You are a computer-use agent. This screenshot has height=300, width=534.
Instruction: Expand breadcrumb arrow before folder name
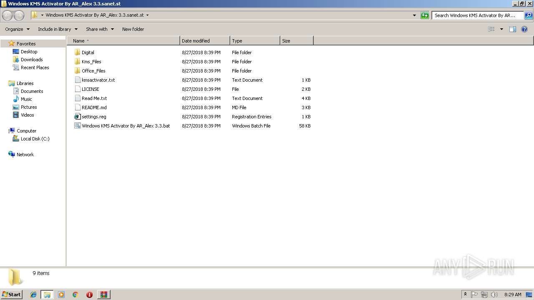[42, 15]
